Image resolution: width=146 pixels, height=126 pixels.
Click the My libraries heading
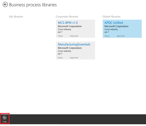coord(16,17)
